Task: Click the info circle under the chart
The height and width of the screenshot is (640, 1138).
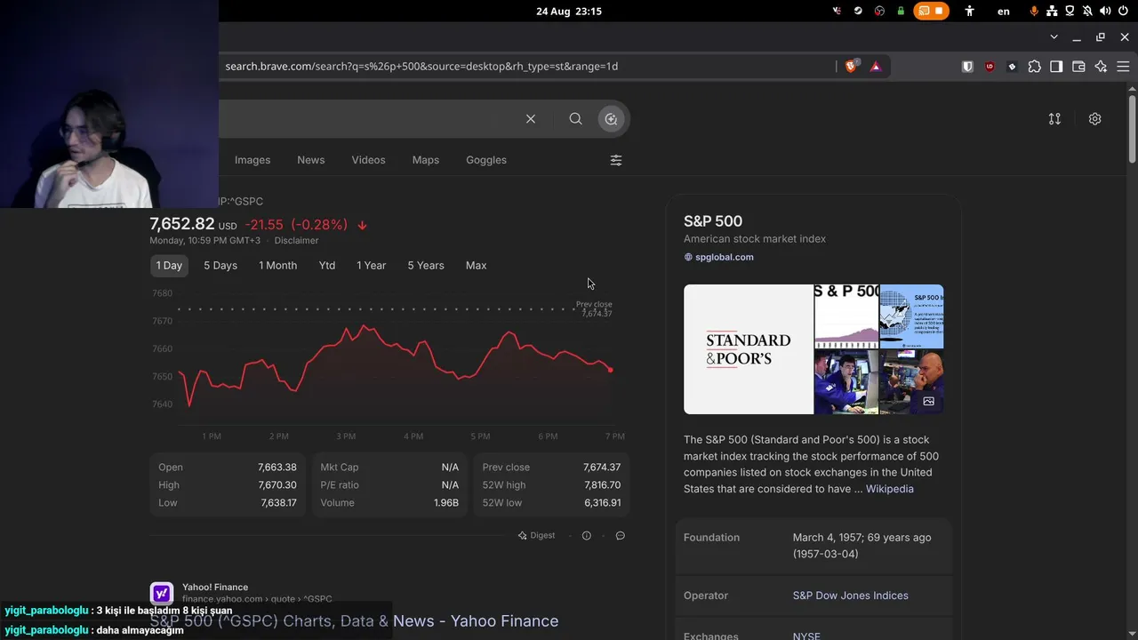Action: click(x=586, y=536)
